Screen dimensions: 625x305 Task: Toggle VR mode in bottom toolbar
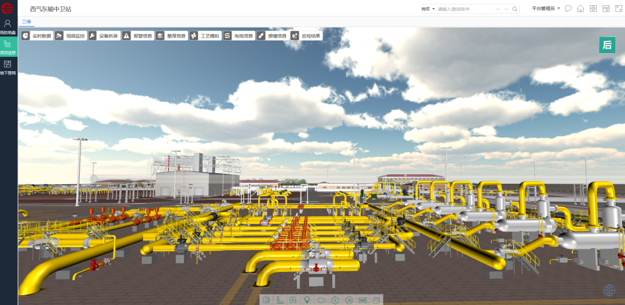363,300
